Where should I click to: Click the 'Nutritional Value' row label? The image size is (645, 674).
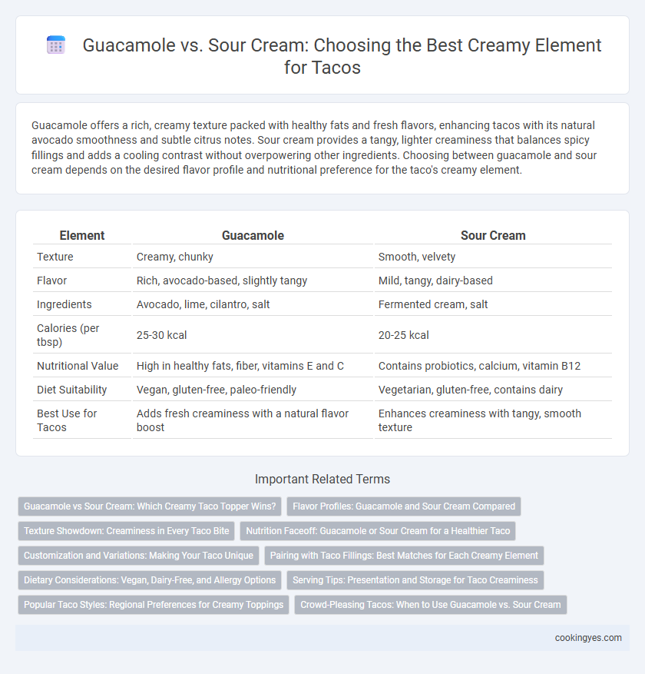(x=78, y=366)
